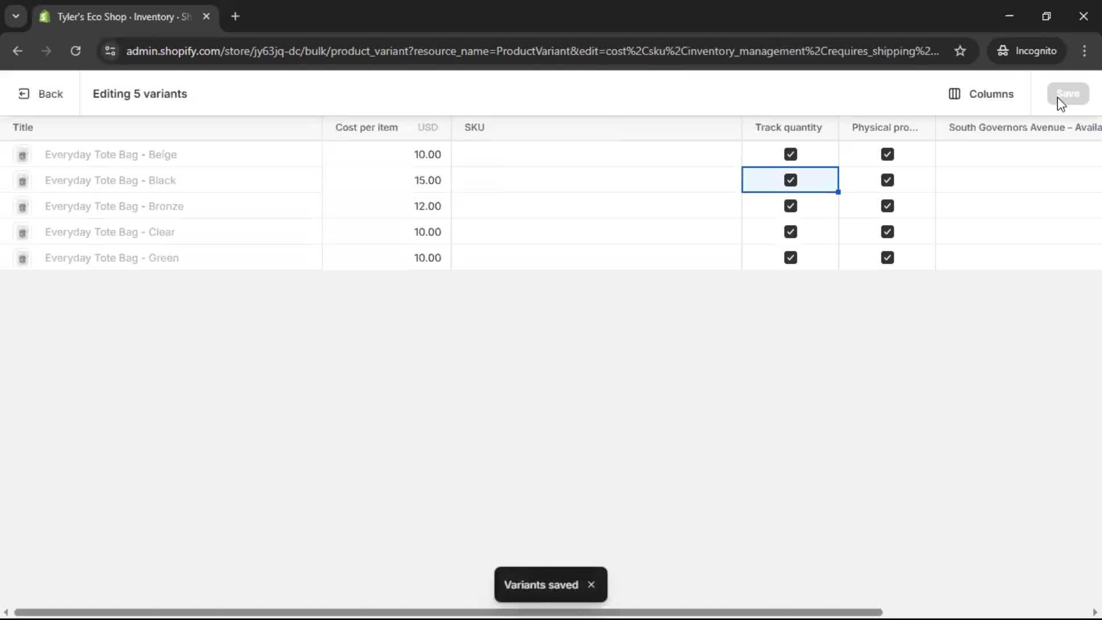Open Chrome's three-dot menu

pos(1085,51)
